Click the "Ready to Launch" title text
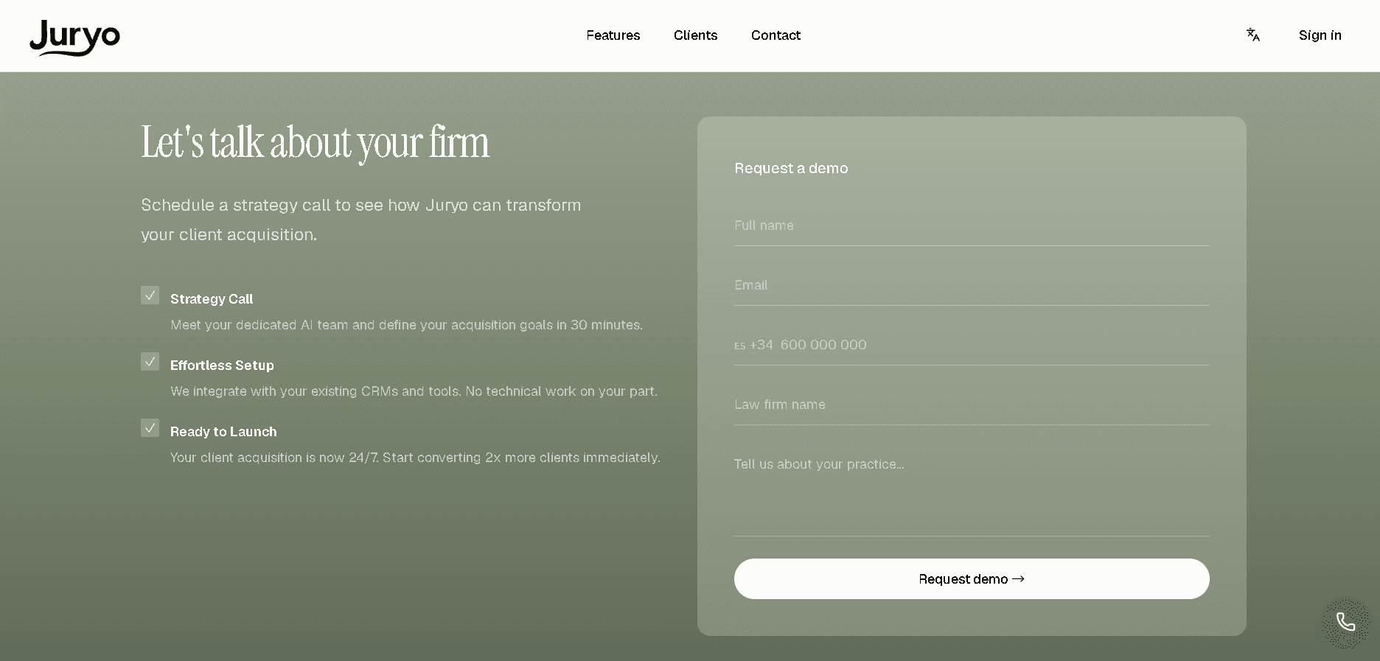The image size is (1380, 661). coord(223,431)
